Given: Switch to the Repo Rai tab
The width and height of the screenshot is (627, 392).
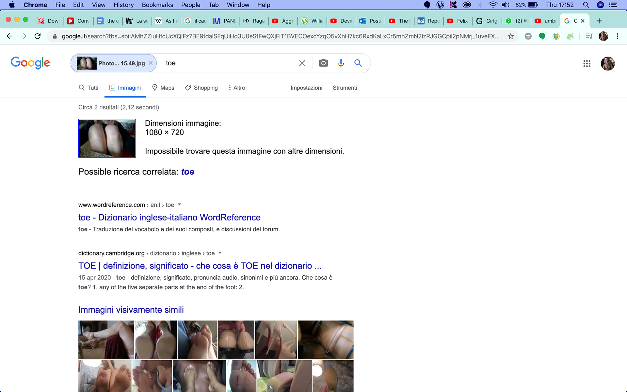Looking at the screenshot, I should coord(429,21).
